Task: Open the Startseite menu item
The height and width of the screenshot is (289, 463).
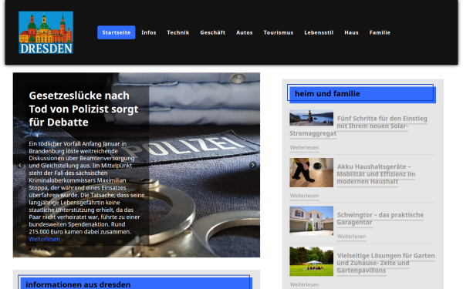Action: pyautogui.click(x=117, y=32)
